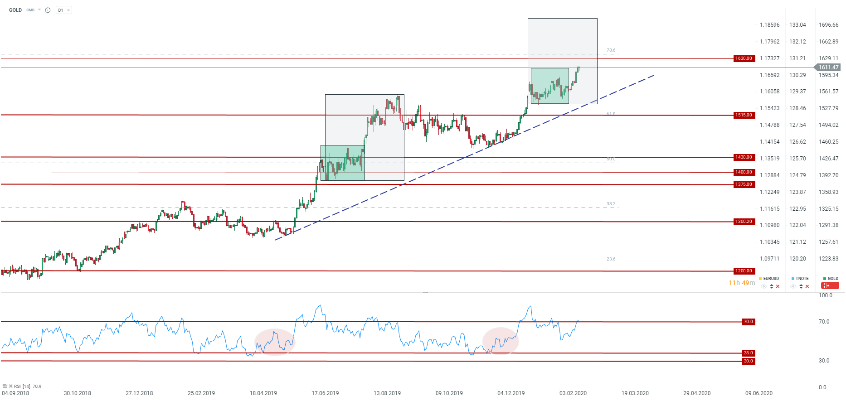The height and width of the screenshot is (401, 846).
Task: Toggle EURUSD overlay visibility eye
Action: pos(764,286)
